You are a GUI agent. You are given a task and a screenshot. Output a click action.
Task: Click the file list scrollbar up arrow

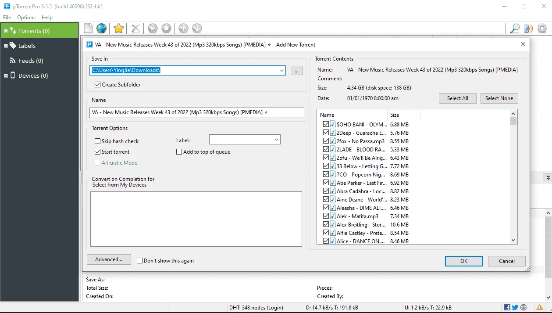click(x=513, y=114)
